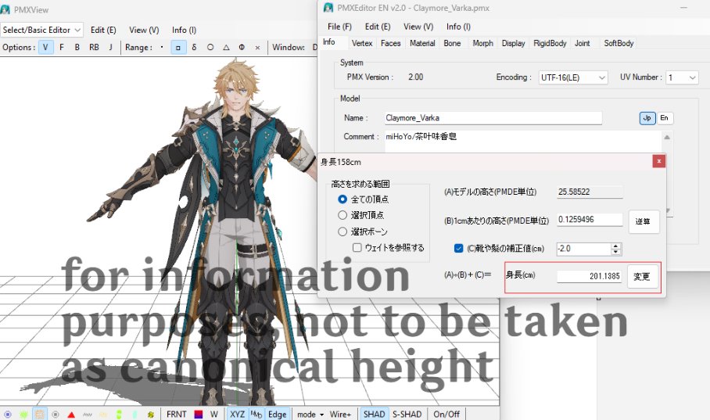Open the Encoding UTF-16(LE) dropdown

pos(573,77)
